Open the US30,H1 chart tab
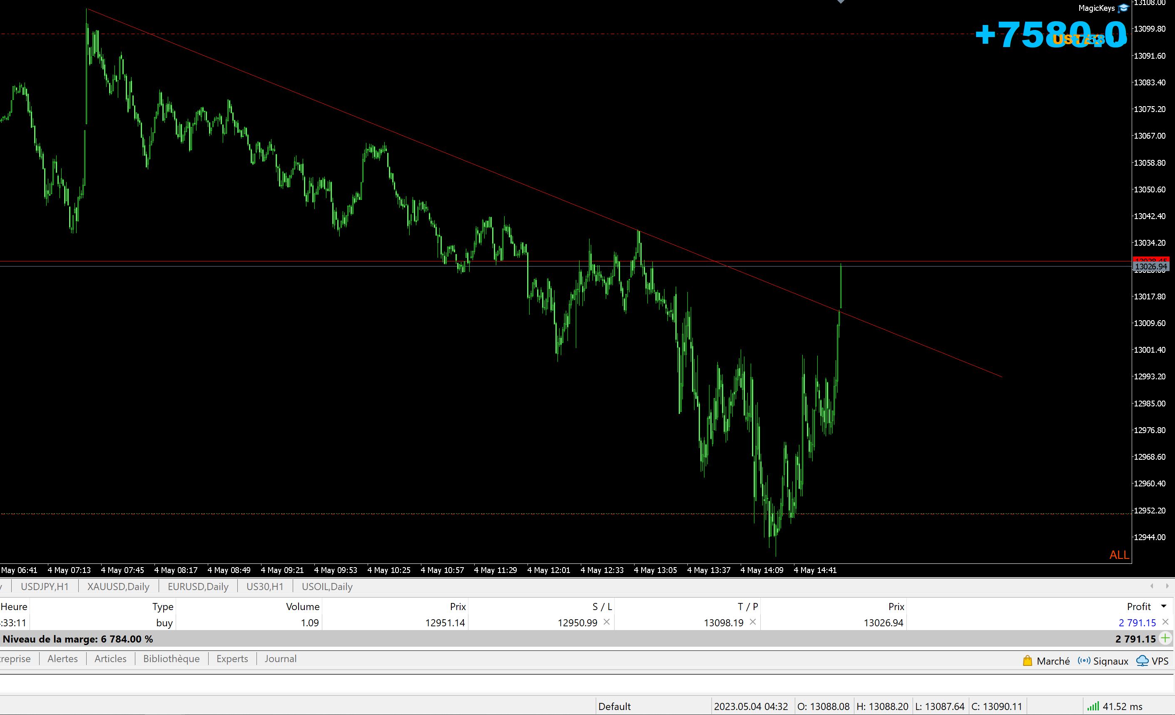1175x715 pixels. tap(265, 587)
